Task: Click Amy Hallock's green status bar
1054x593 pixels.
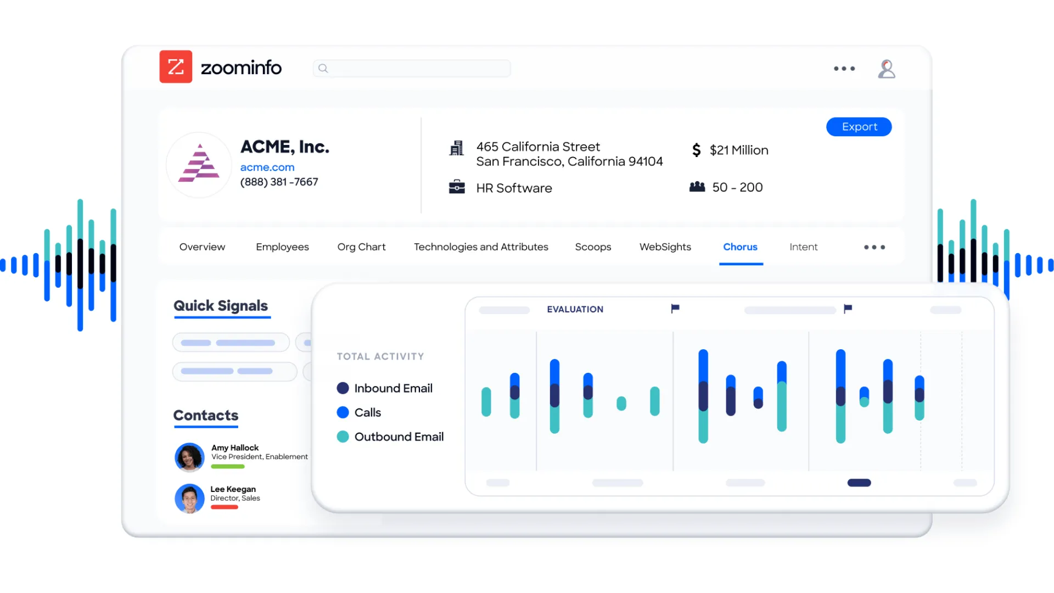Action: 228,466
